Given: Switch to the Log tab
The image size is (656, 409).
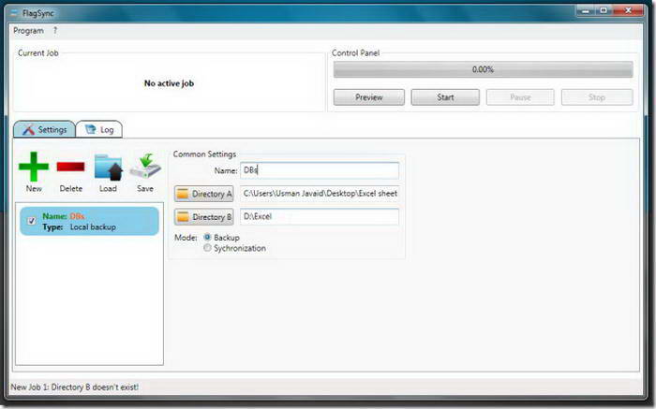Looking at the screenshot, I should click(x=99, y=129).
